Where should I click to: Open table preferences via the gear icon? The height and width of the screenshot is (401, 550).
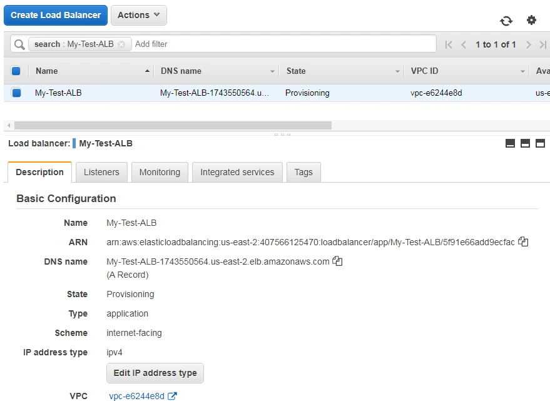click(531, 20)
